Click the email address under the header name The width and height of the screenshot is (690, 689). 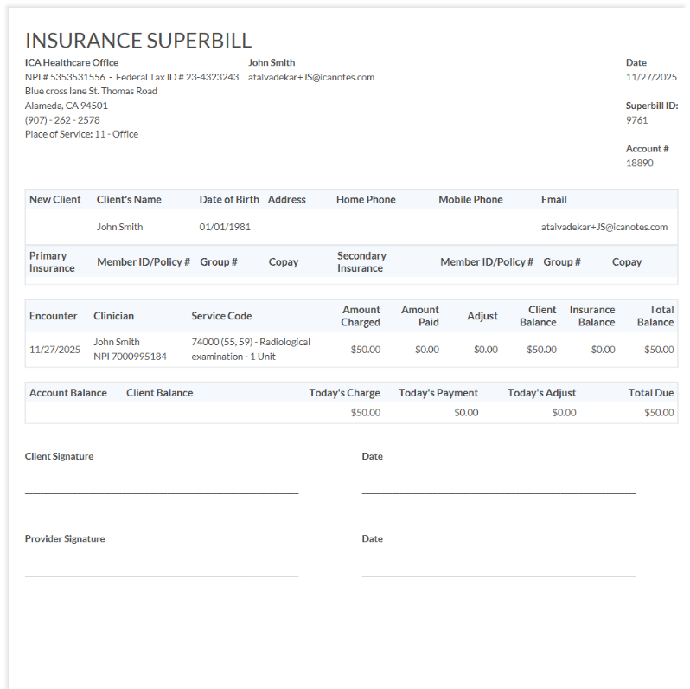click(x=311, y=77)
